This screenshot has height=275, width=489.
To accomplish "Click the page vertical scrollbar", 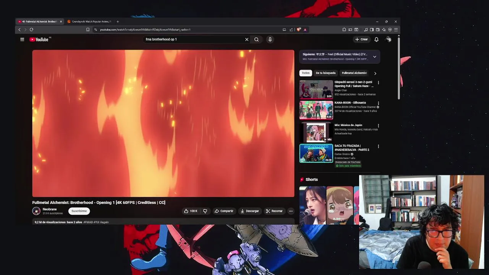I will (399, 69).
